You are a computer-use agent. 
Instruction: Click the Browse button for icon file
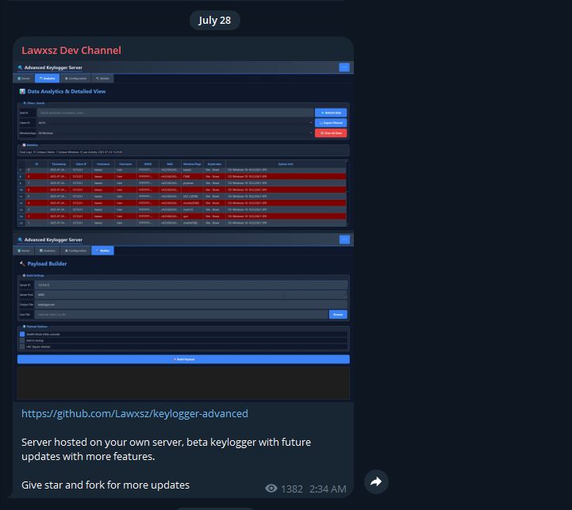(x=338, y=314)
